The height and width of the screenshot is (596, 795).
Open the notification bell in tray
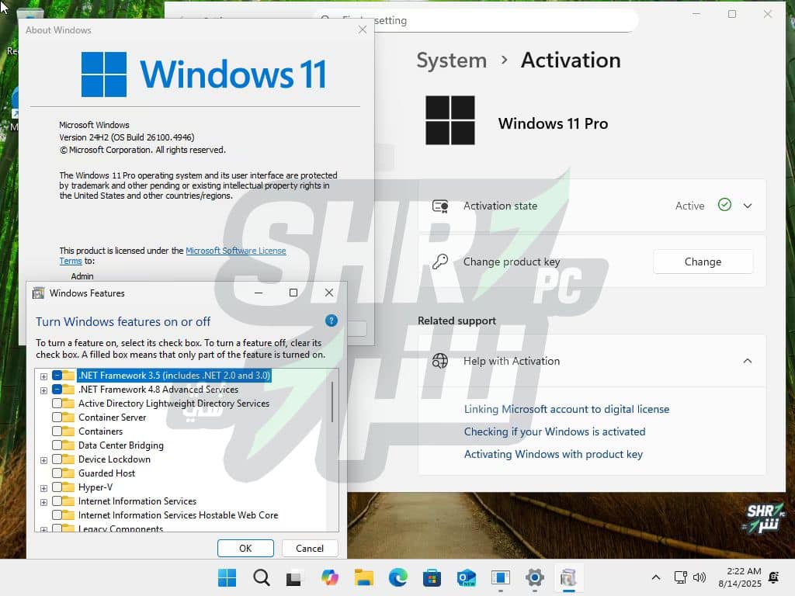click(774, 577)
